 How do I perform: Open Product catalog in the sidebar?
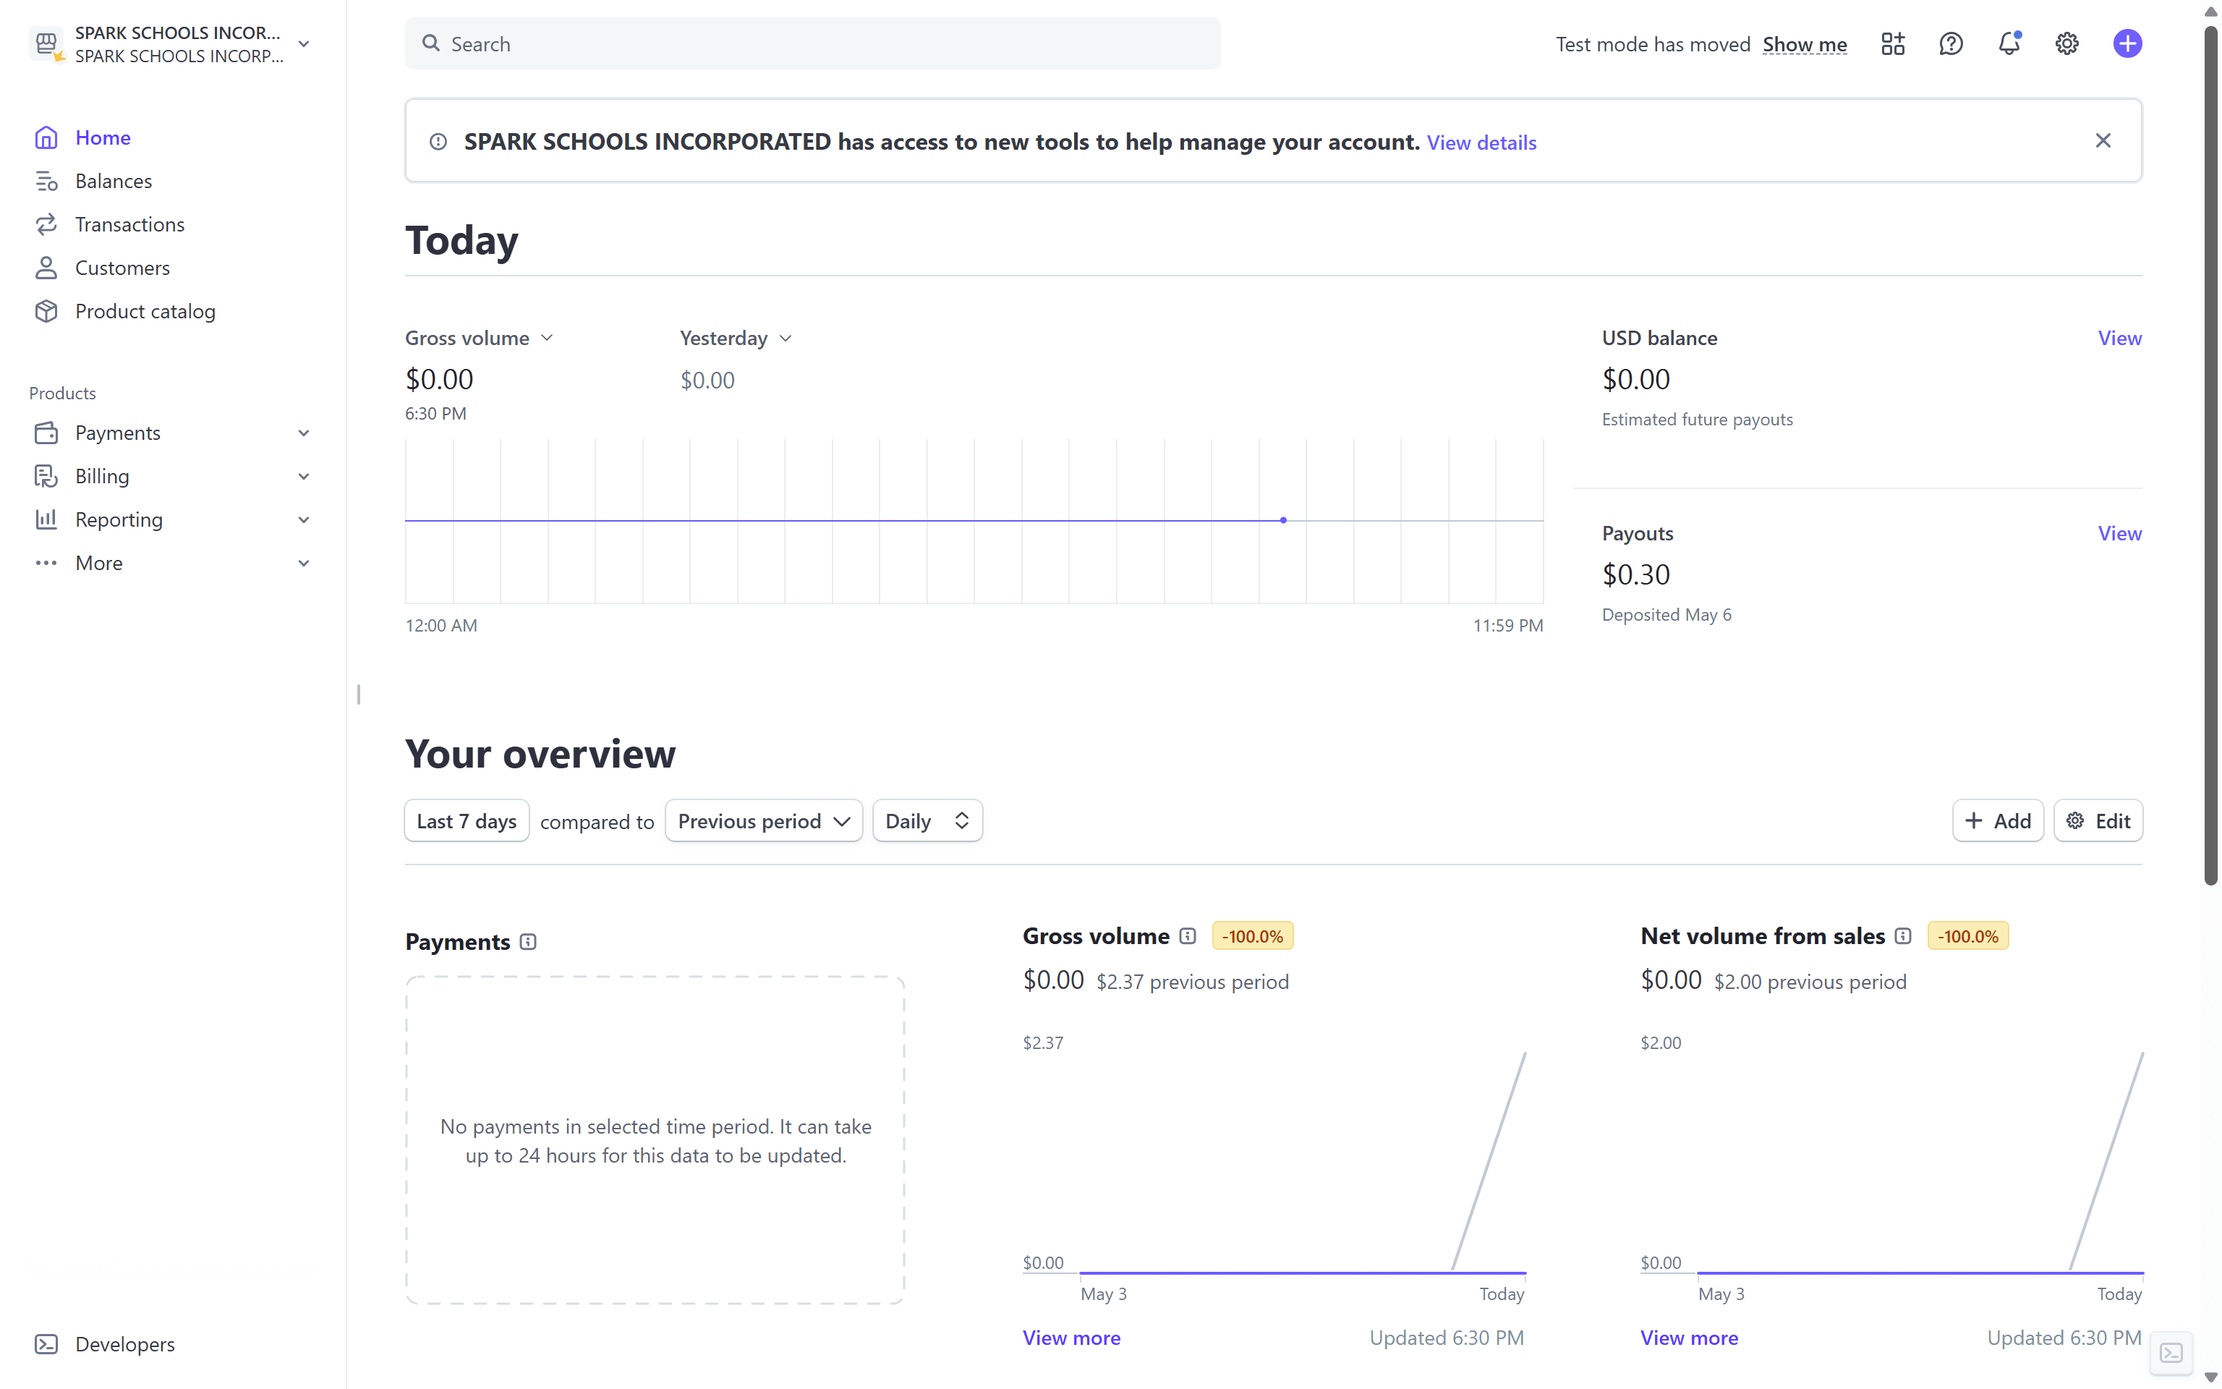[145, 311]
